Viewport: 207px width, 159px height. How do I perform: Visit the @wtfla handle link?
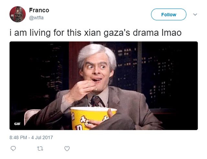[36, 17]
